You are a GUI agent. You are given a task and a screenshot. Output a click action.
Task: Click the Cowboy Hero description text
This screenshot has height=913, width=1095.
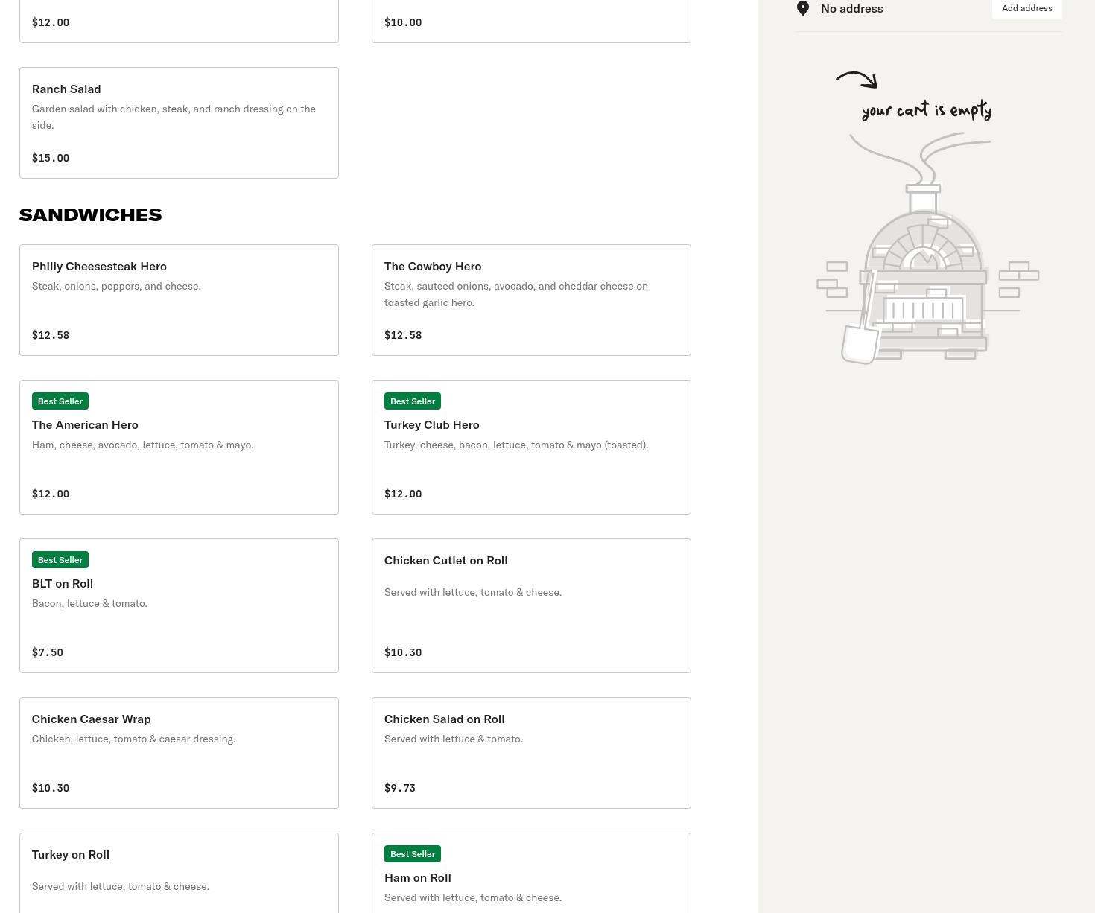point(516,294)
